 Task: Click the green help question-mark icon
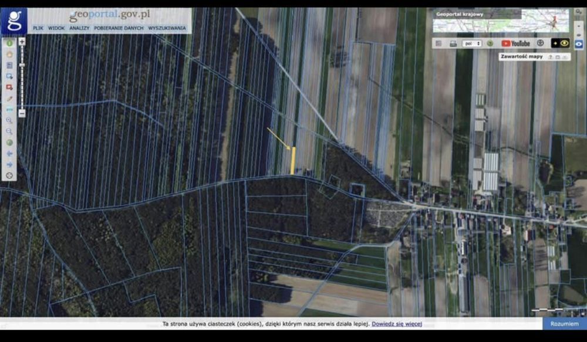click(x=490, y=43)
